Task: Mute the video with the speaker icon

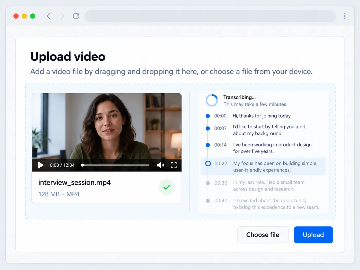Action: pyautogui.click(x=160, y=165)
